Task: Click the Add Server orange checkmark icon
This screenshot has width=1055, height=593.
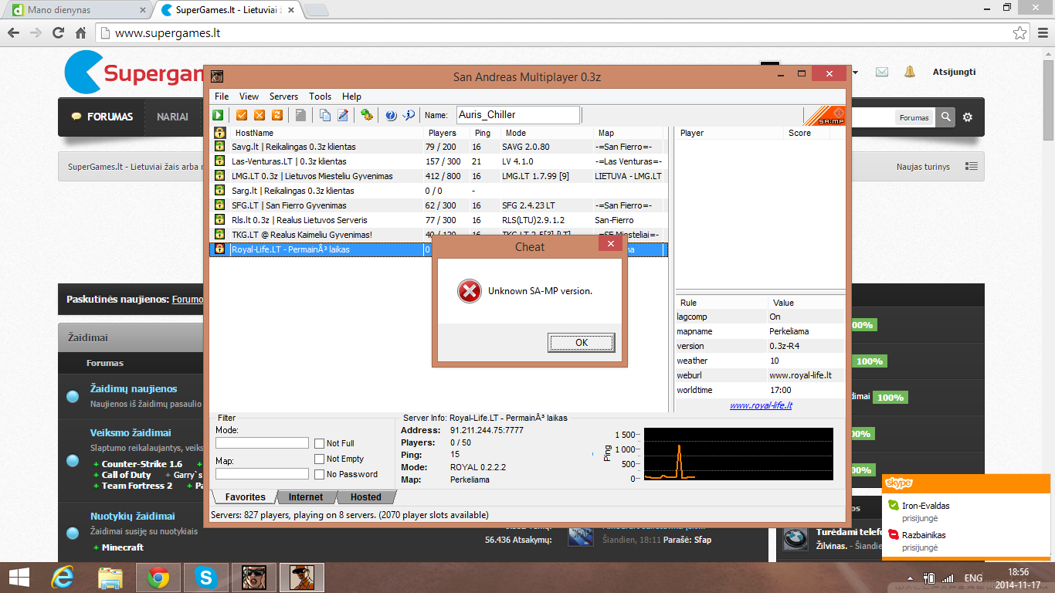Action: point(242,115)
